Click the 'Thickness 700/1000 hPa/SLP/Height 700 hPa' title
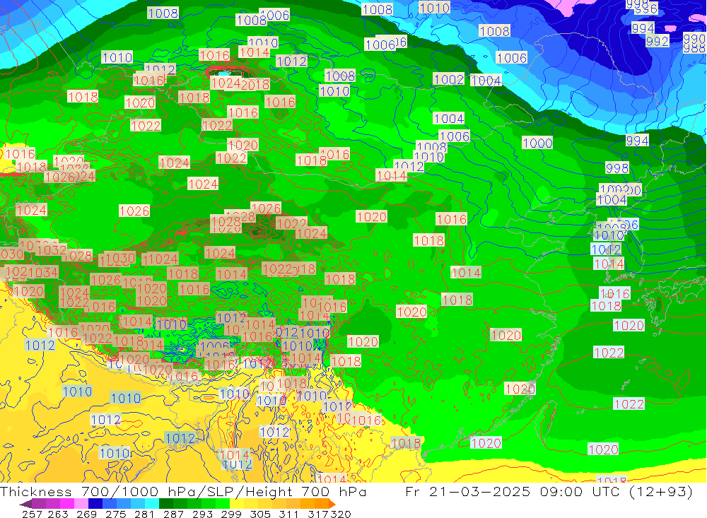The width and height of the screenshot is (707, 518). point(183,491)
